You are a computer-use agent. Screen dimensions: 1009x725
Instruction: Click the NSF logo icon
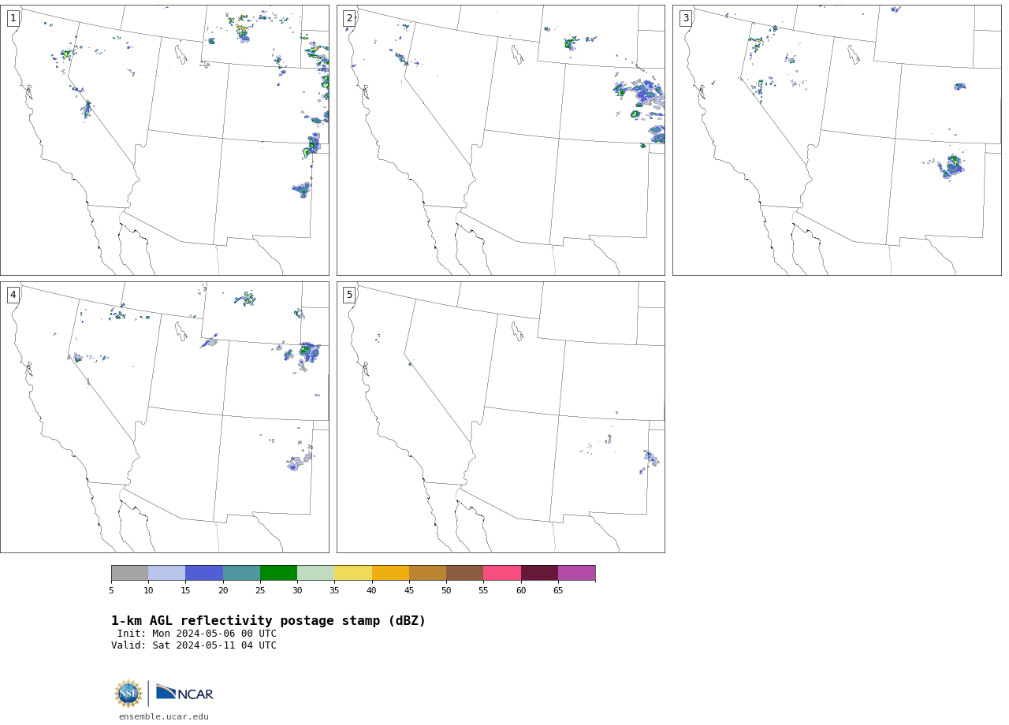pyautogui.click(x=128, y=693)
